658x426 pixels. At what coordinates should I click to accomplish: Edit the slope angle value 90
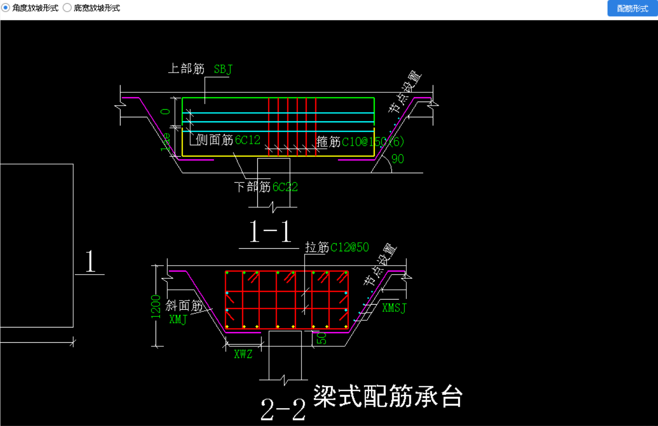coord(398,159)
